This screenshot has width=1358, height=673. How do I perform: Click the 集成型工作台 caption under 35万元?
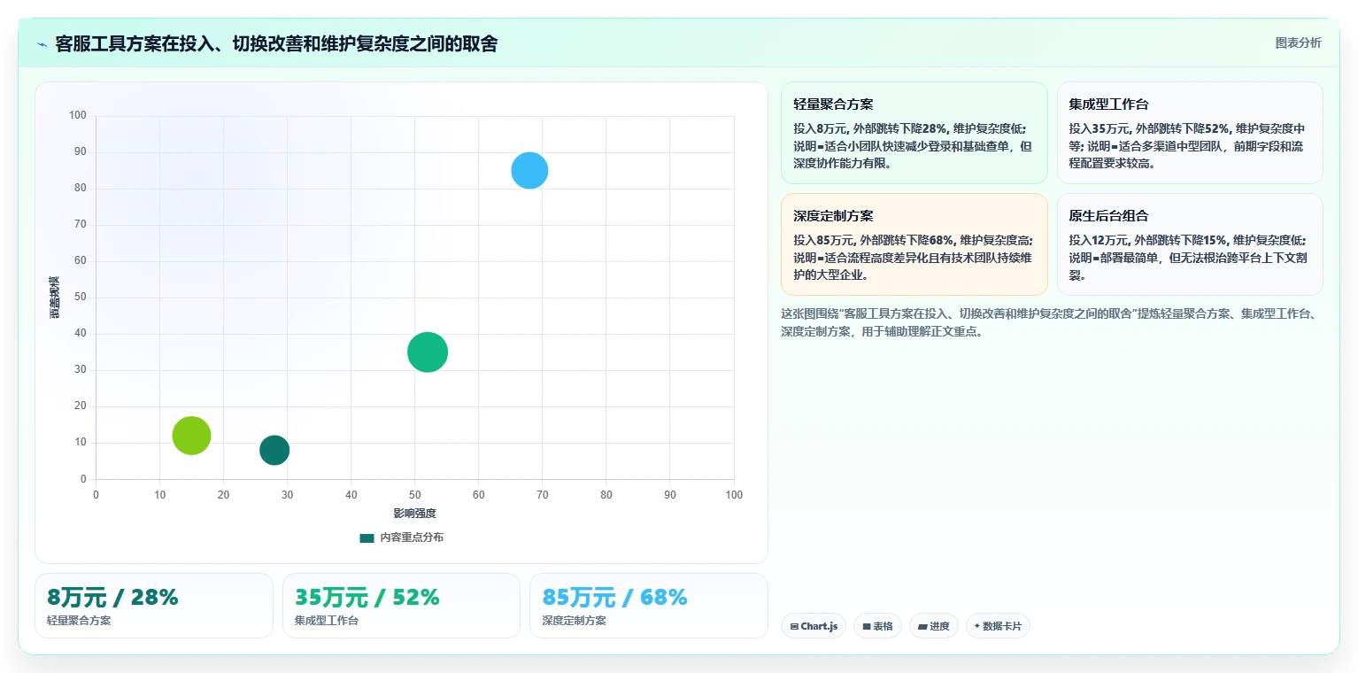click(327, 621)
